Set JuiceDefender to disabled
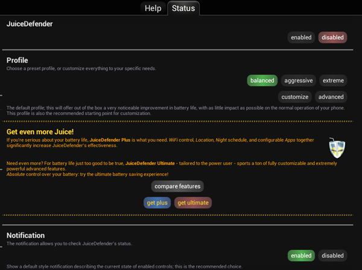 click(x=332, y=37)
